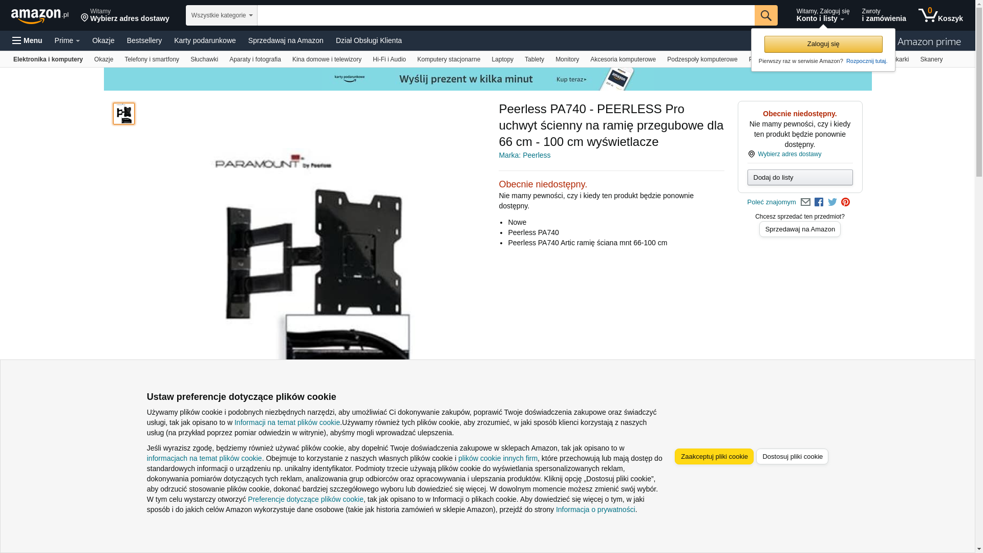Open the shopping cart Koszyk icon
The image size is (983, 553).
pyautogui.click(x=941, y=15)
